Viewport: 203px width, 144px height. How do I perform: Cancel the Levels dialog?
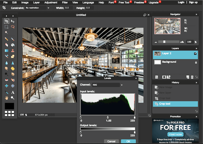pyautogui.click(x=111, y=141)
